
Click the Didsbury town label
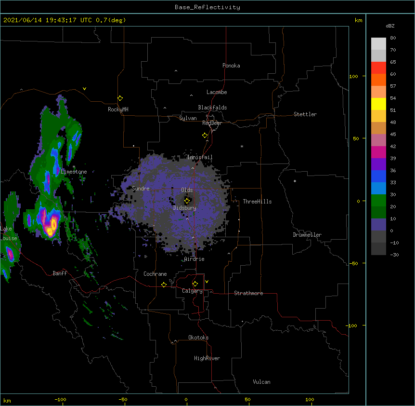(x=185, y=208)
